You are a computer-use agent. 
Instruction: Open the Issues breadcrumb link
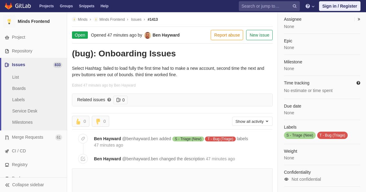pyautogui.click(x=136, y=20)
